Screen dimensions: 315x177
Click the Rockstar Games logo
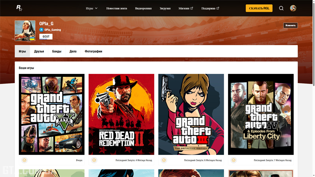pyautogui.click(x=19, y=8)
